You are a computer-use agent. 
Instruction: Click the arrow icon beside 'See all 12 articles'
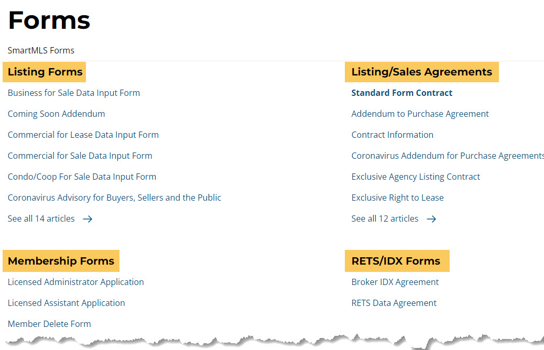click(x=431, y=218)
